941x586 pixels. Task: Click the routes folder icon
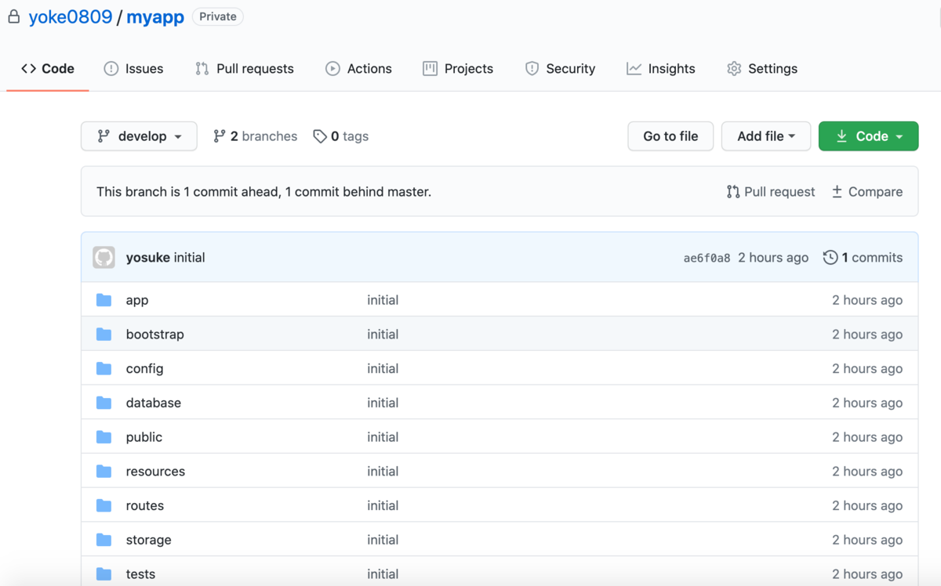pyautogui.click(x=104, y=506)
